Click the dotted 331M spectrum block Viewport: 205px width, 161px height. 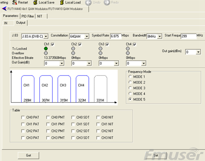100,89
